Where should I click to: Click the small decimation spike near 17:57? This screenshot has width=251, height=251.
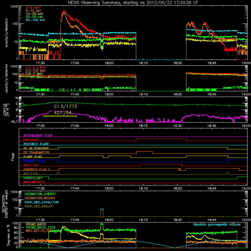pos(102,213)
